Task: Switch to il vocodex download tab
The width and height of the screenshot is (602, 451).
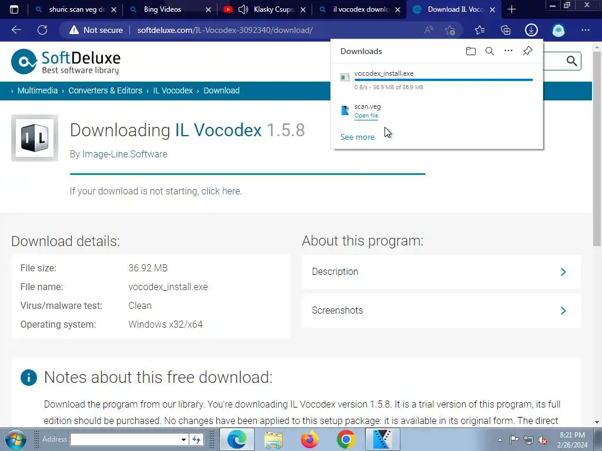Action: click(361, 9)
